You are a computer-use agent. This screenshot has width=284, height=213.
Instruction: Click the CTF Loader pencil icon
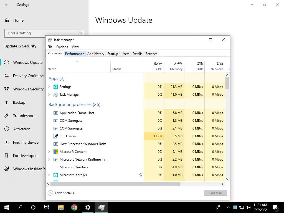(x=55, y=136)
